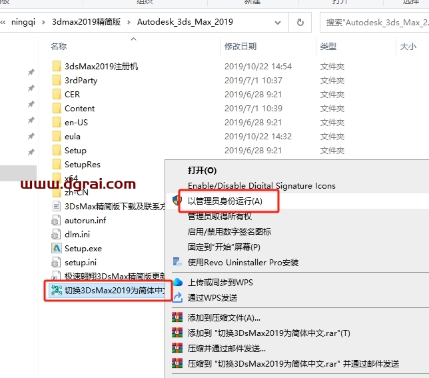Navigate to 3dmax2019精简版 breadcrumb
The height and width of the screenshot is (378, 429).
[x=87, y=22]
